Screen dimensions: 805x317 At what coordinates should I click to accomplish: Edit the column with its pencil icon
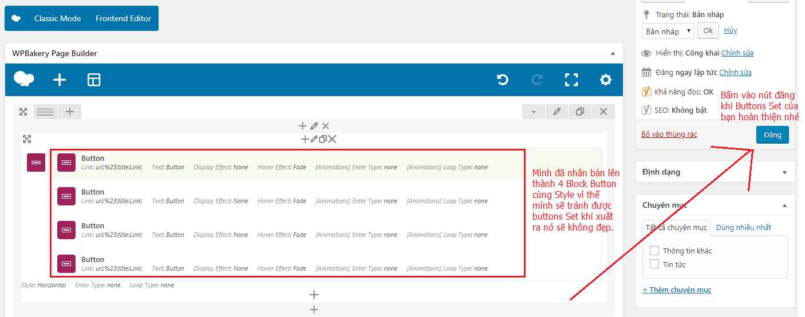pos(314,126)
